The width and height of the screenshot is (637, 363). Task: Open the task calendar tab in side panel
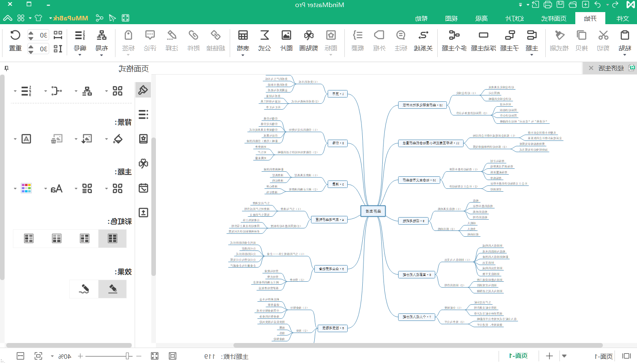pyautogui.click(x=143, y=188)
